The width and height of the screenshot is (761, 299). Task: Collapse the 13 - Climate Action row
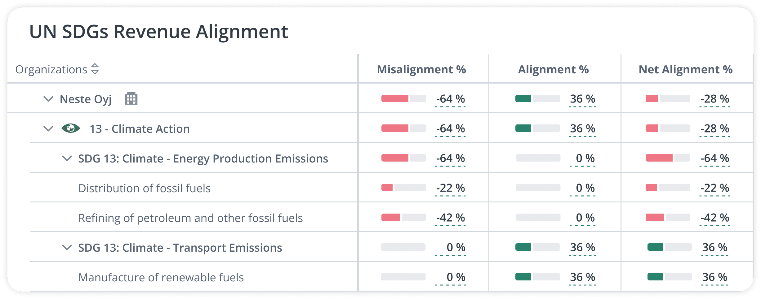click(x=48, y=128)
